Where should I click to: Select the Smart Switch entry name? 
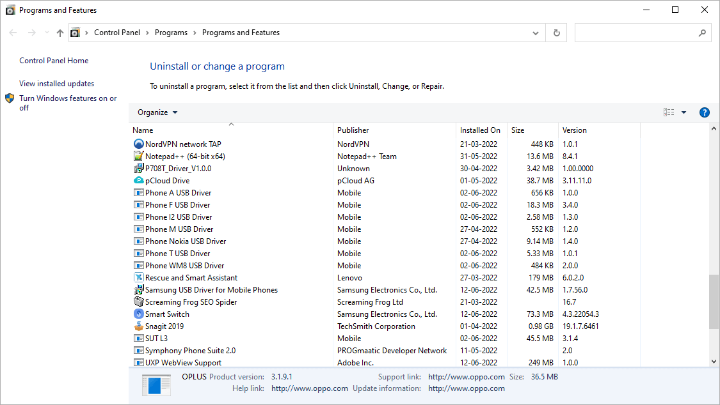click(x=167, y=314)
